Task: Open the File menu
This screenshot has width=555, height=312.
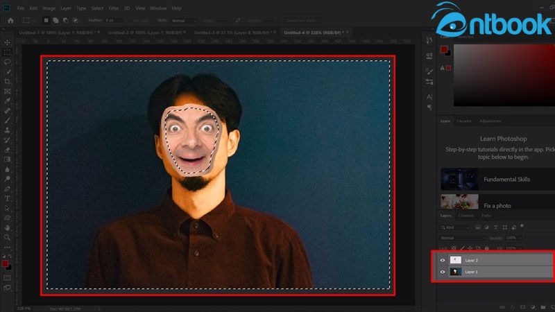Action: (21, 8)
